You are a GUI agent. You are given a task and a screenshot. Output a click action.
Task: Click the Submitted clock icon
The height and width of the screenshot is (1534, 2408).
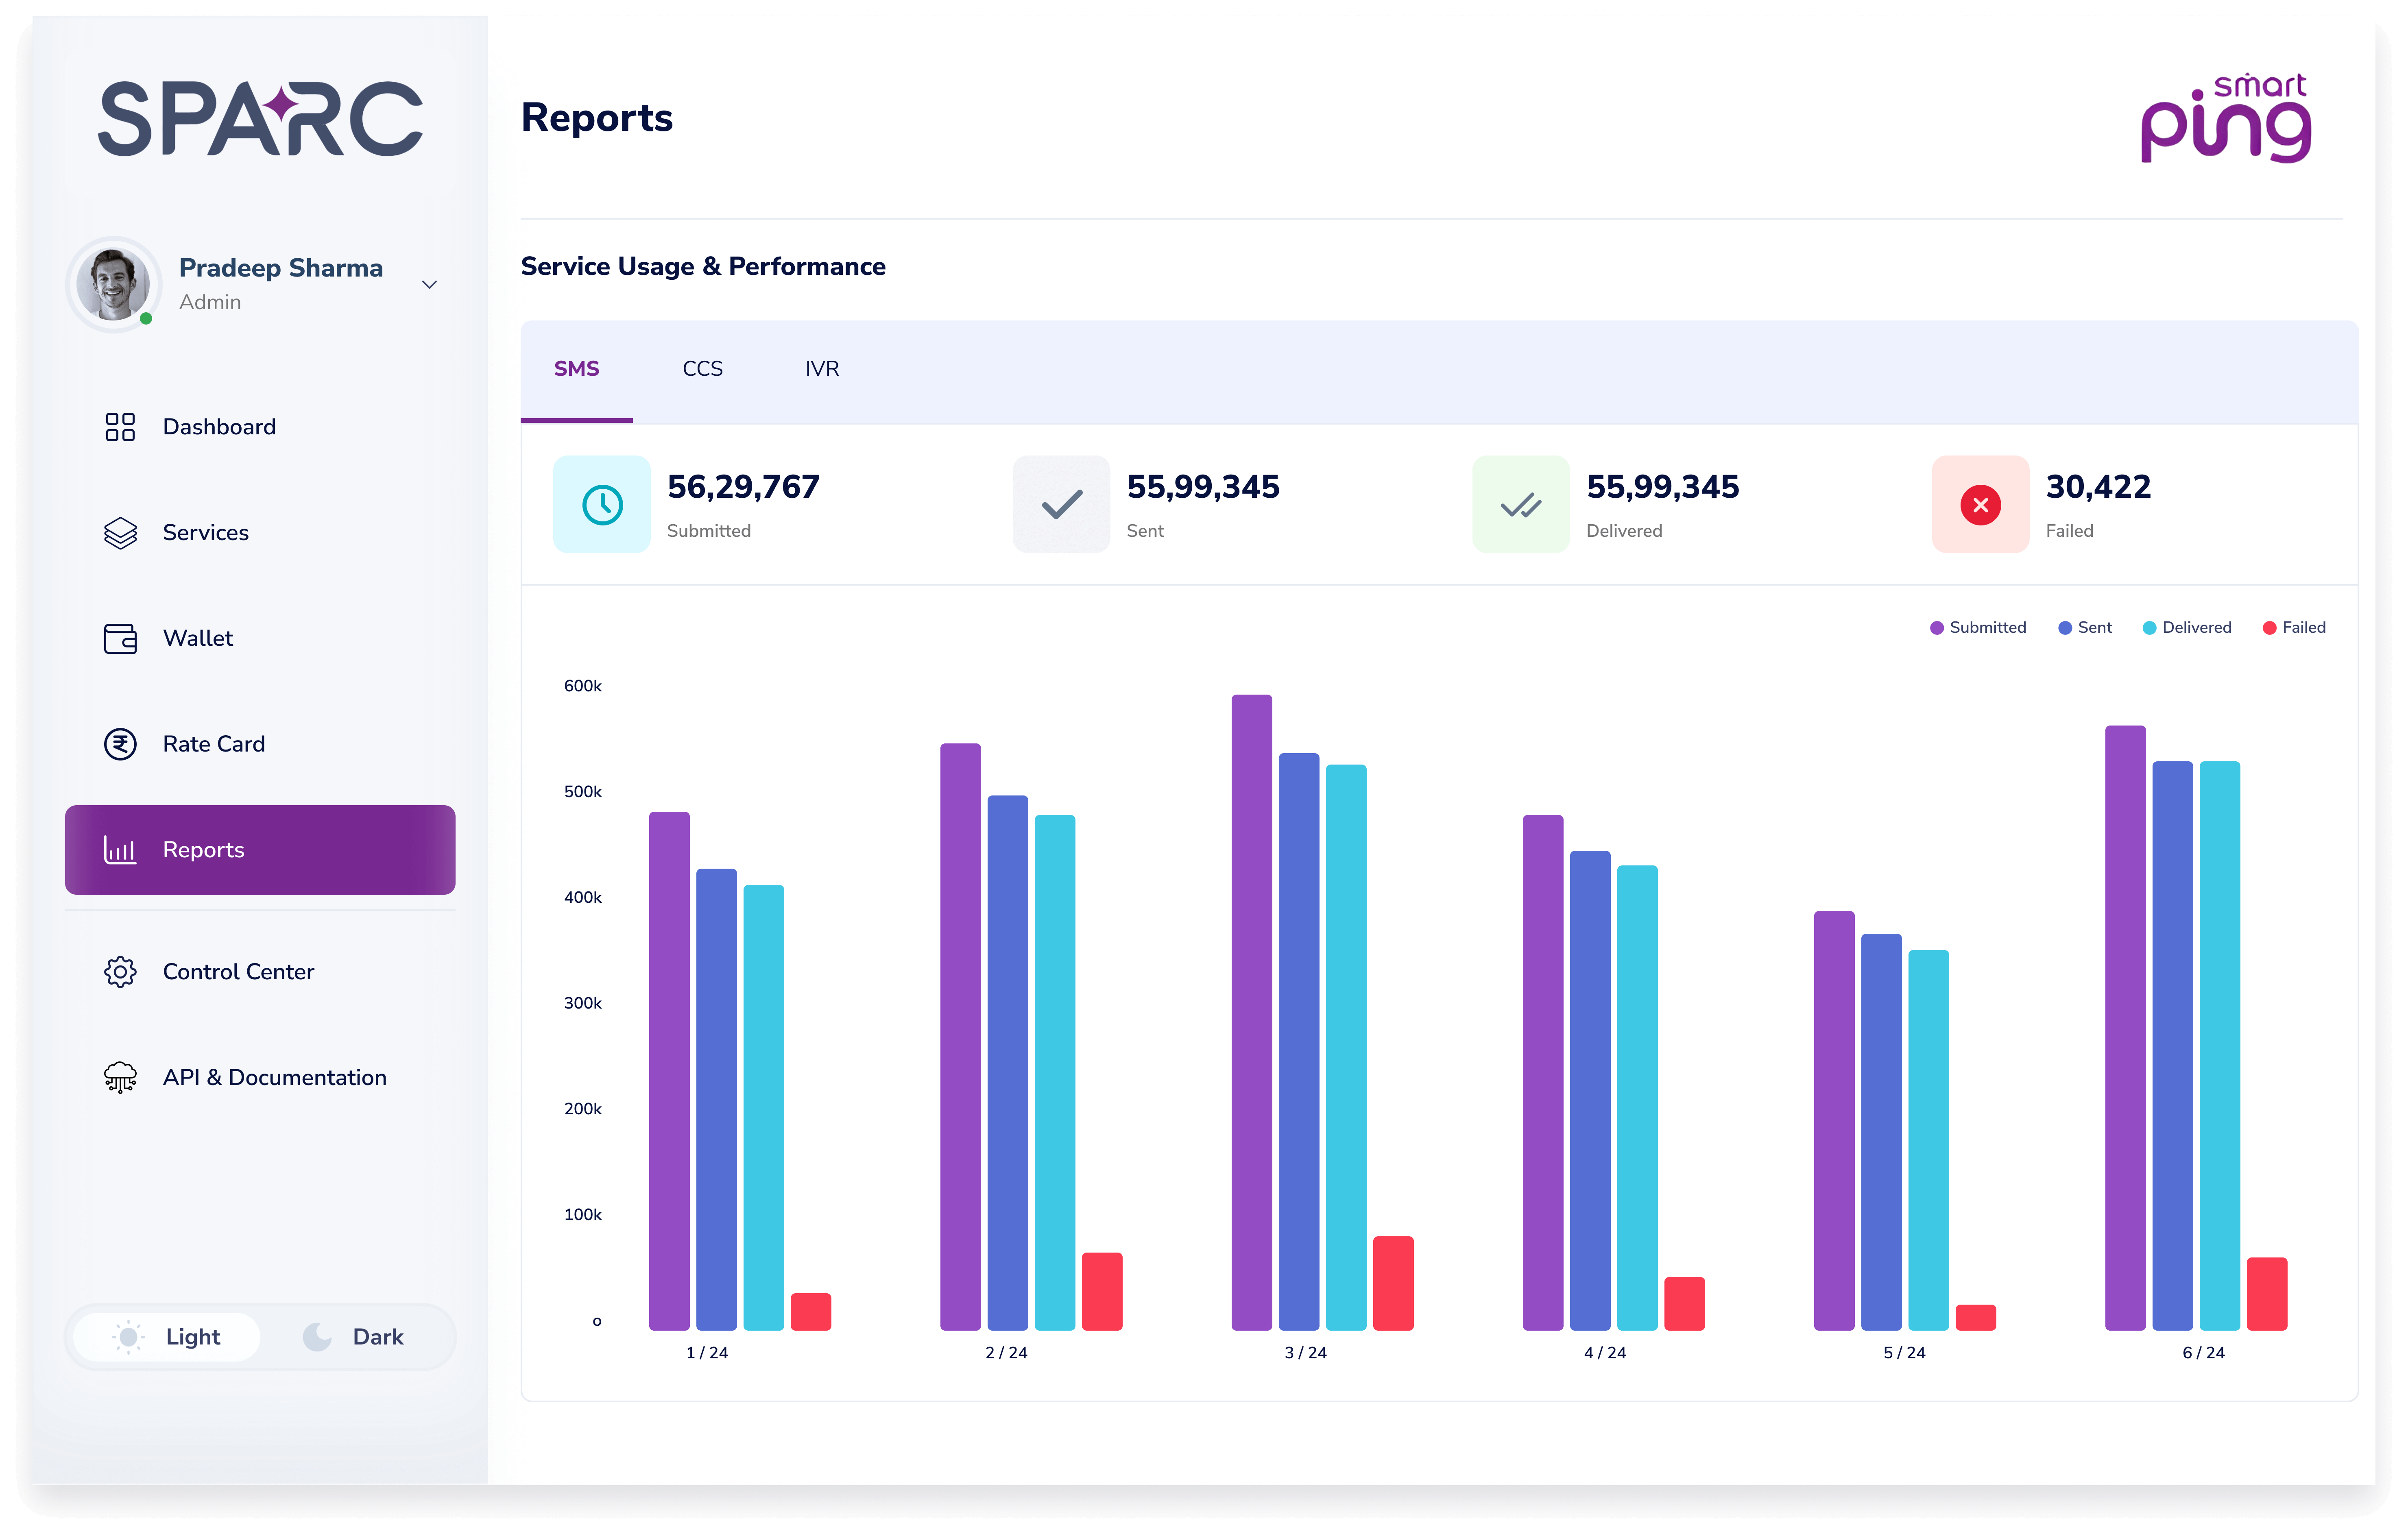pos(602,505)
